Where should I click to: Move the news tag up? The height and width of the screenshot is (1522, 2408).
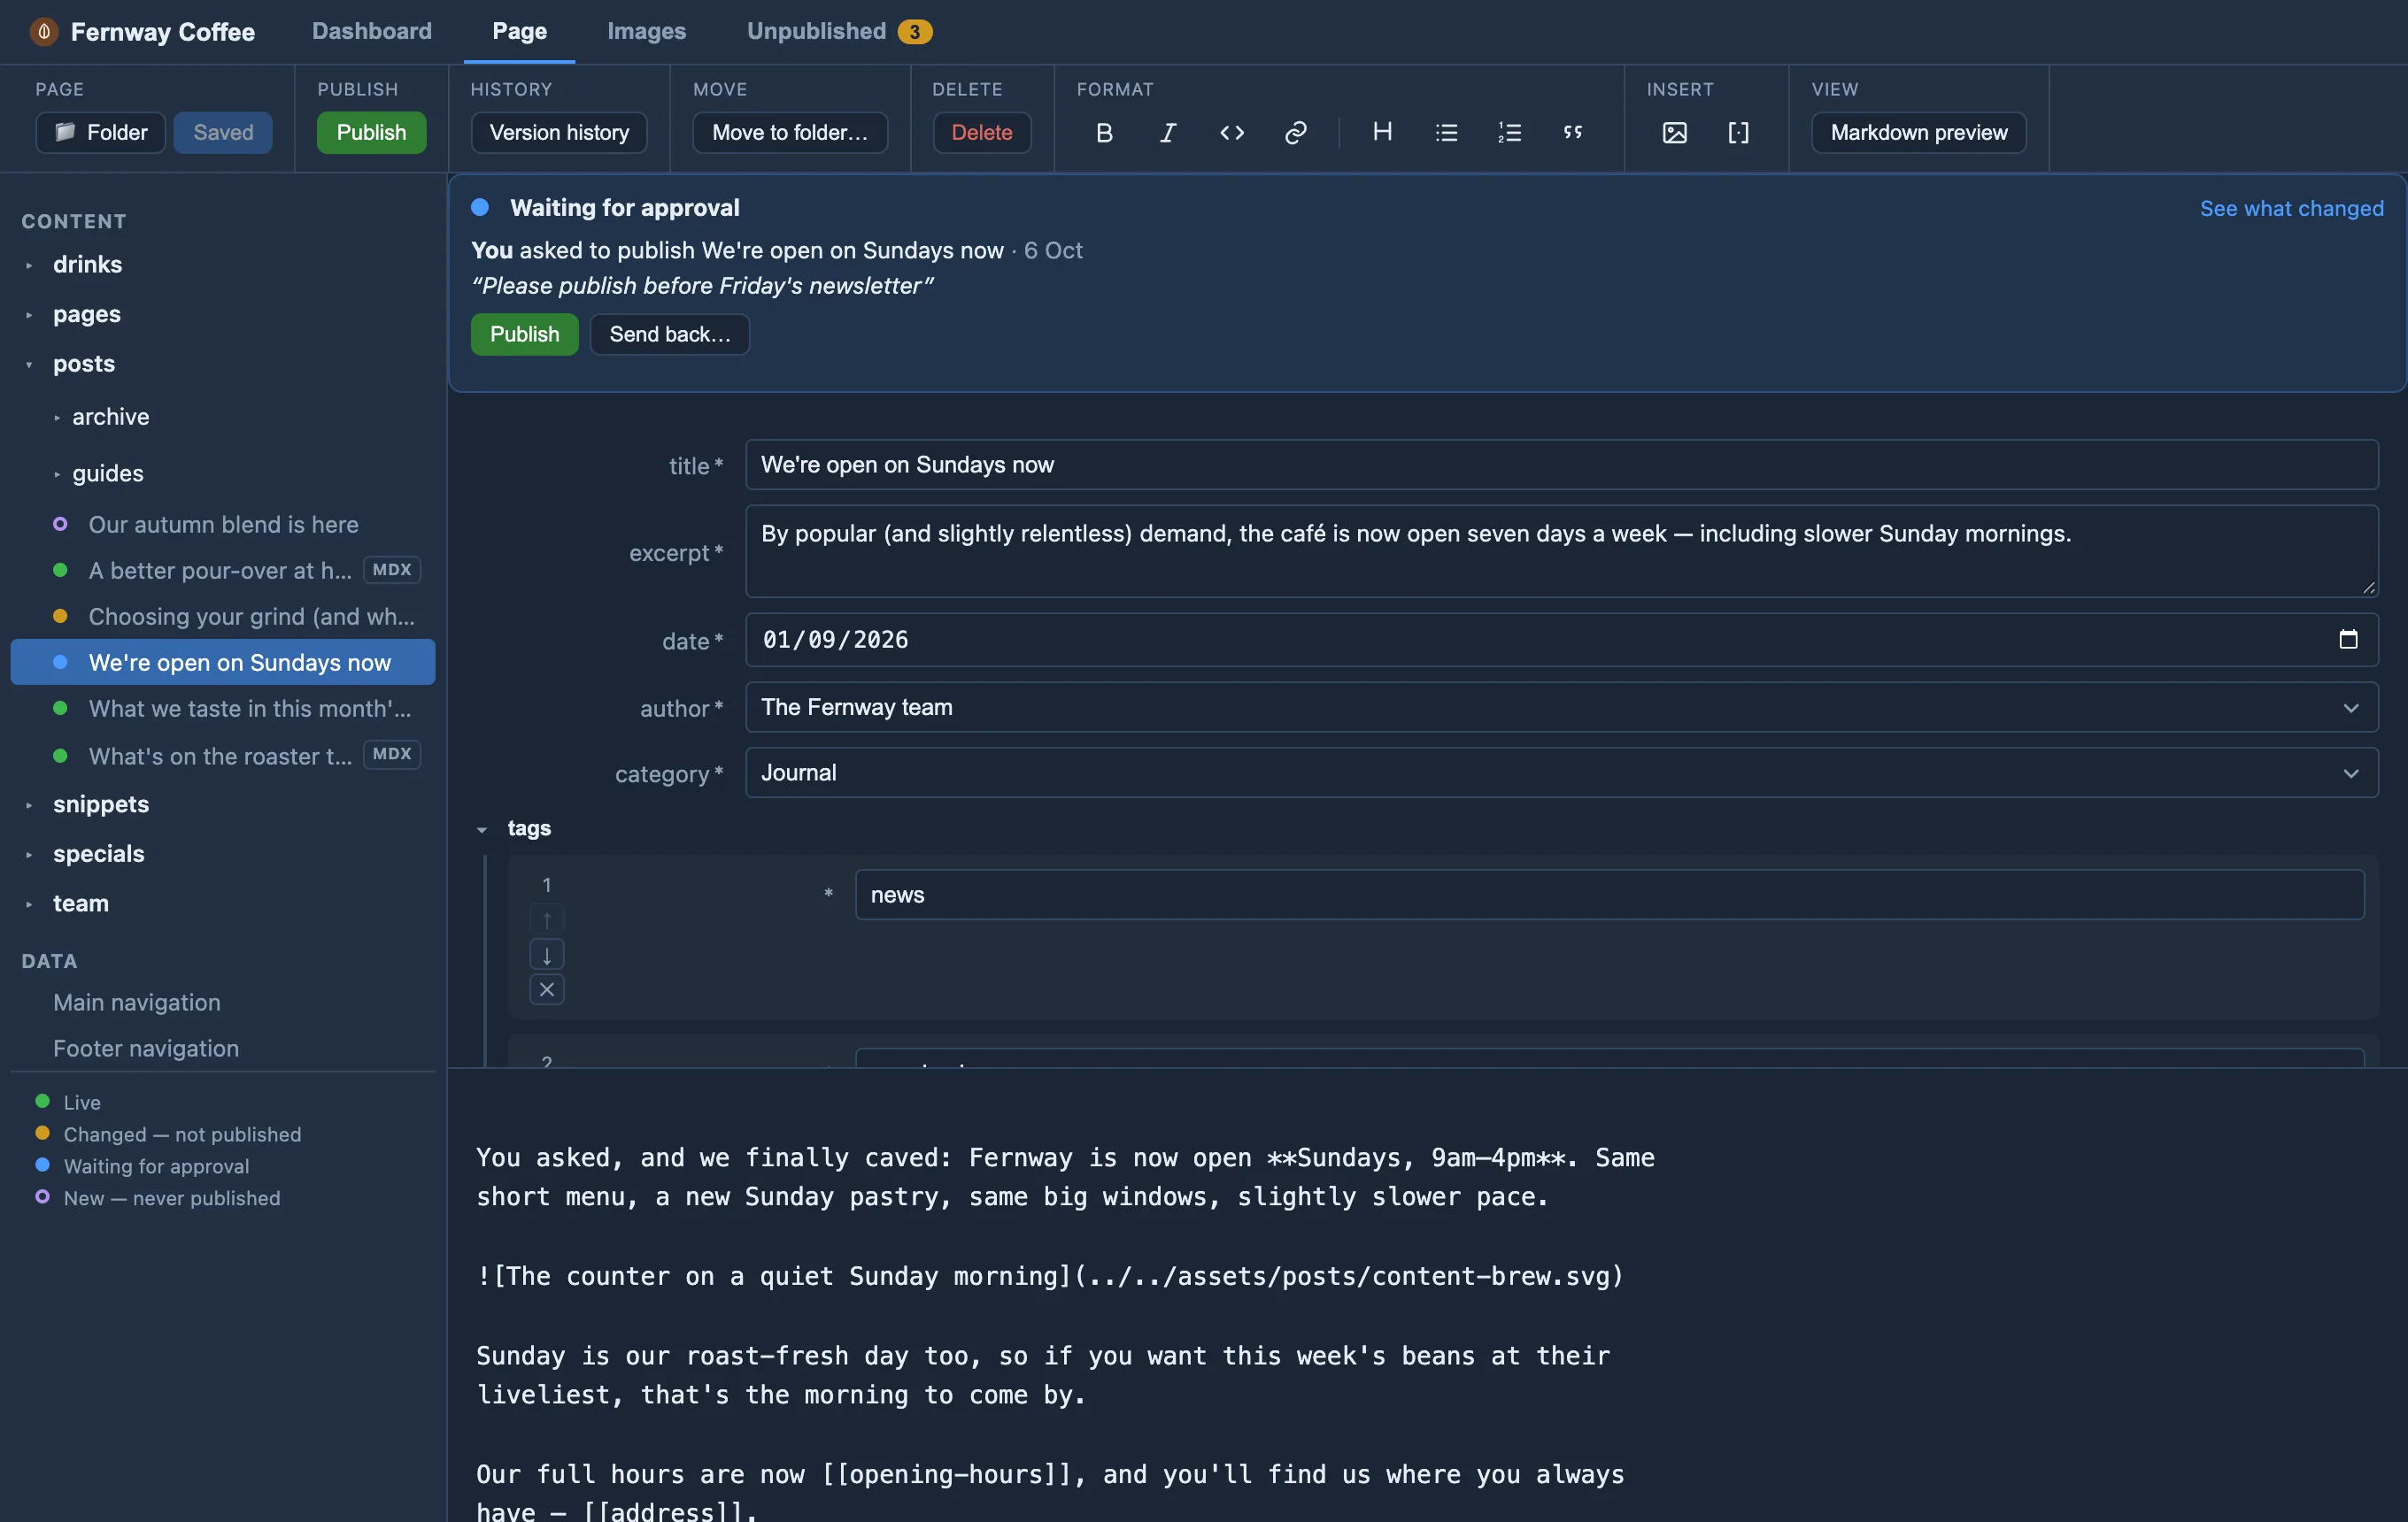pyautogui.click(x=547, y=919)
